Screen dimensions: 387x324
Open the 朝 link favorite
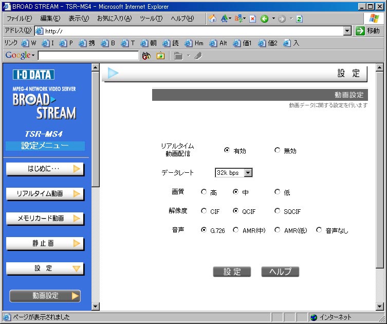(x=149, y=44)
